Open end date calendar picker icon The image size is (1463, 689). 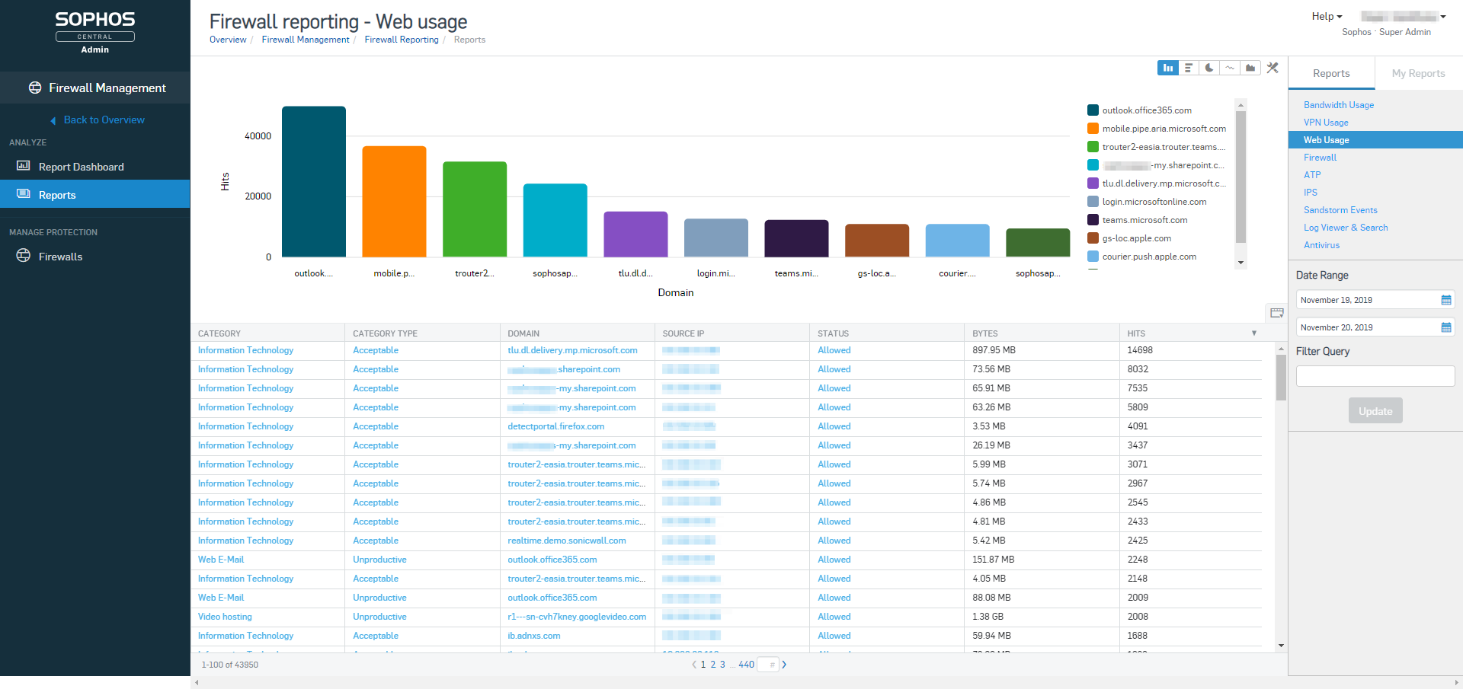pos(1446,327)
